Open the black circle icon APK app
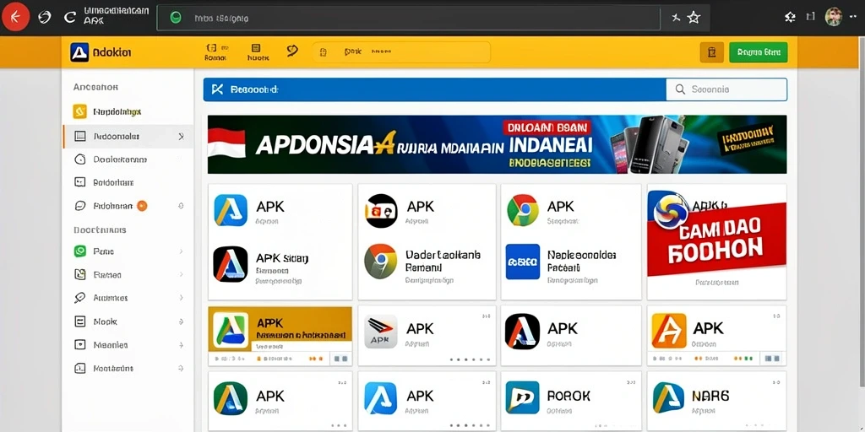Viewport: 865px width, 432px height. coord(381,210)
